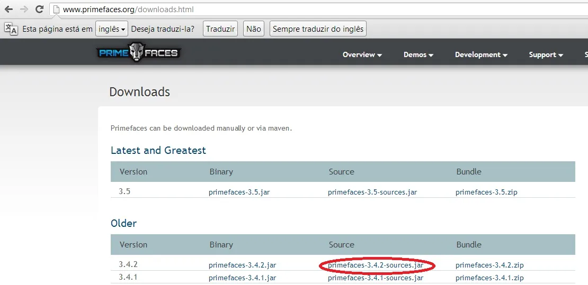Click the Bundle header in Latest table
Screen dimensions: 588x285
(x=469, y=172)
